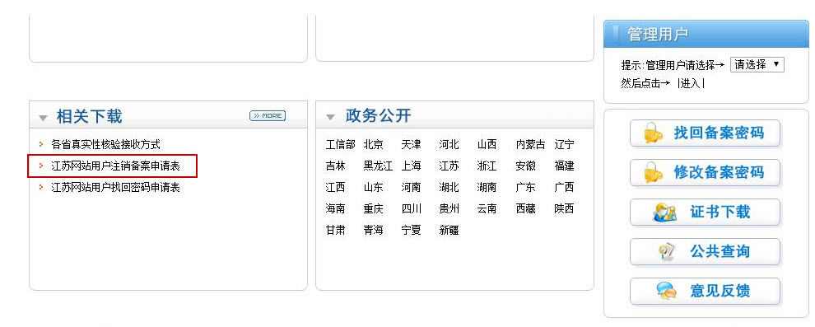The image size is (815, 327).
Task: Click the 证书下载 button
Action: tap(705, 213)
